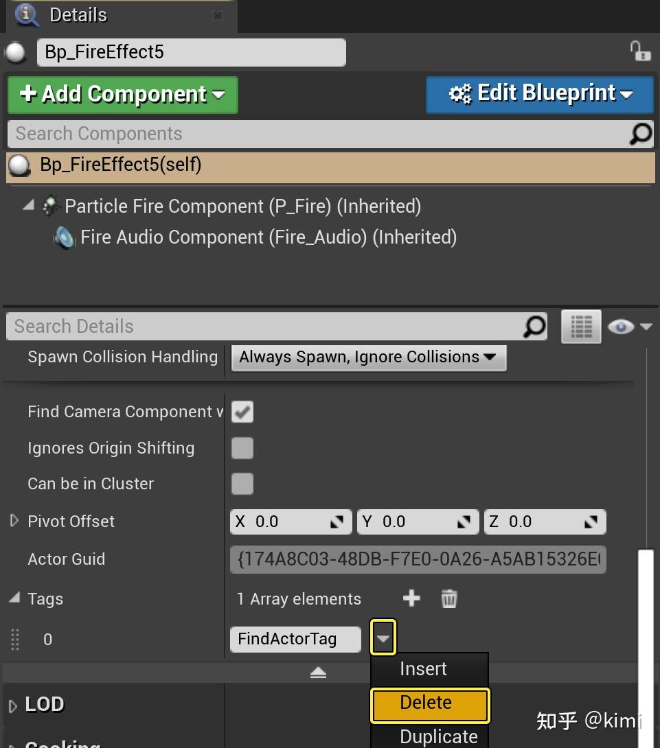Viewport: 660px width, 748px height.
Task: Click the search magnifier in Search Components
Action: pyautogui.click(x=640, y=134)
